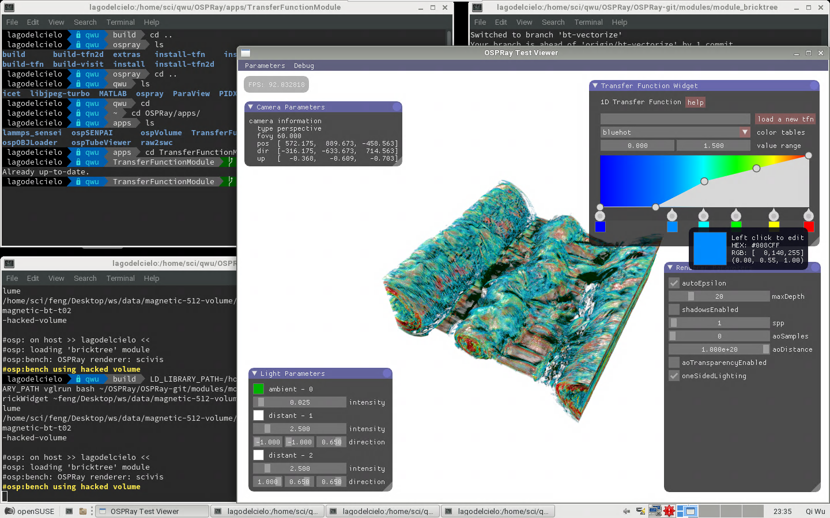Select the color stop handle above the cyan swatch
Screen dimensions: 830x518
click(x=704, y=216)
